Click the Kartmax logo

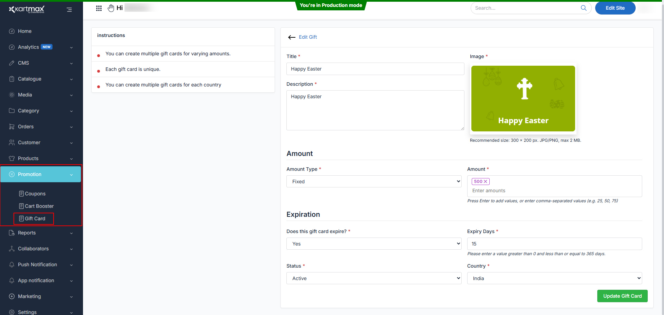27,9
